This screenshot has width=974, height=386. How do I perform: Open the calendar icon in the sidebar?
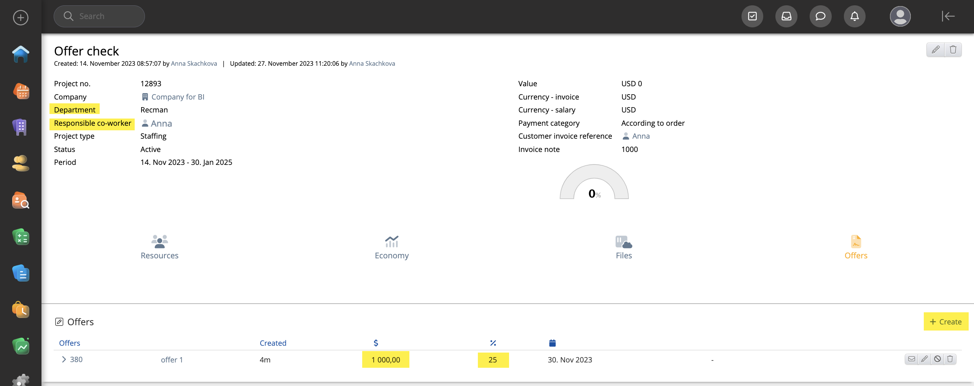coord(21,92)
